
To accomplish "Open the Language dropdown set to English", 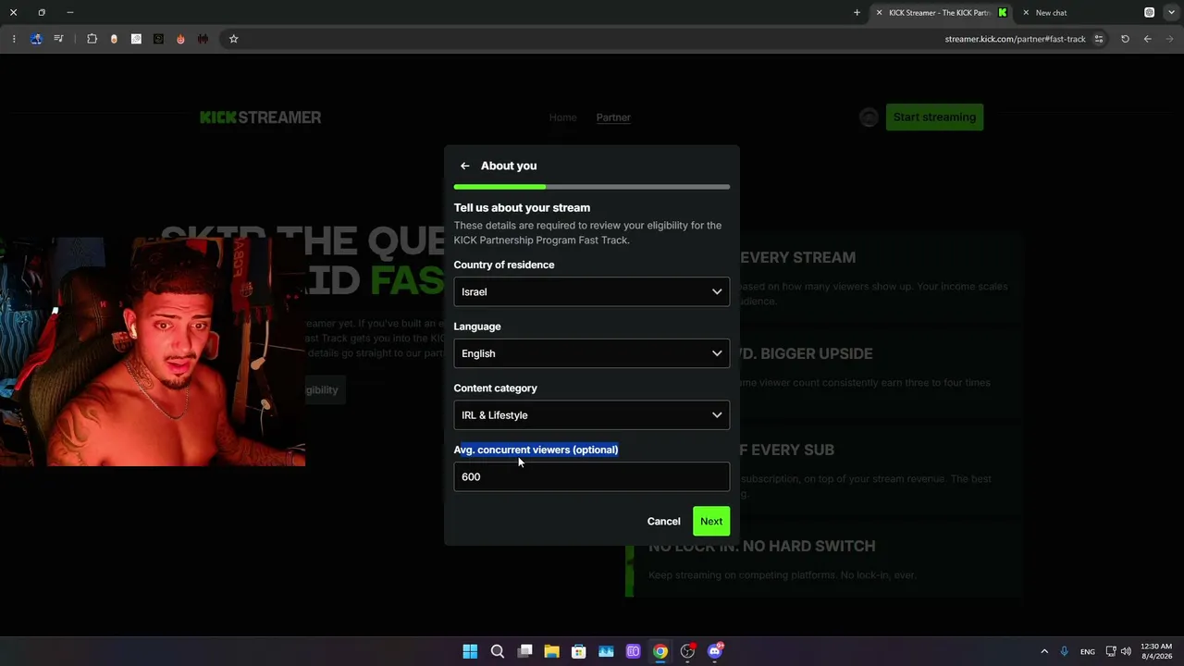I will 591,353.
